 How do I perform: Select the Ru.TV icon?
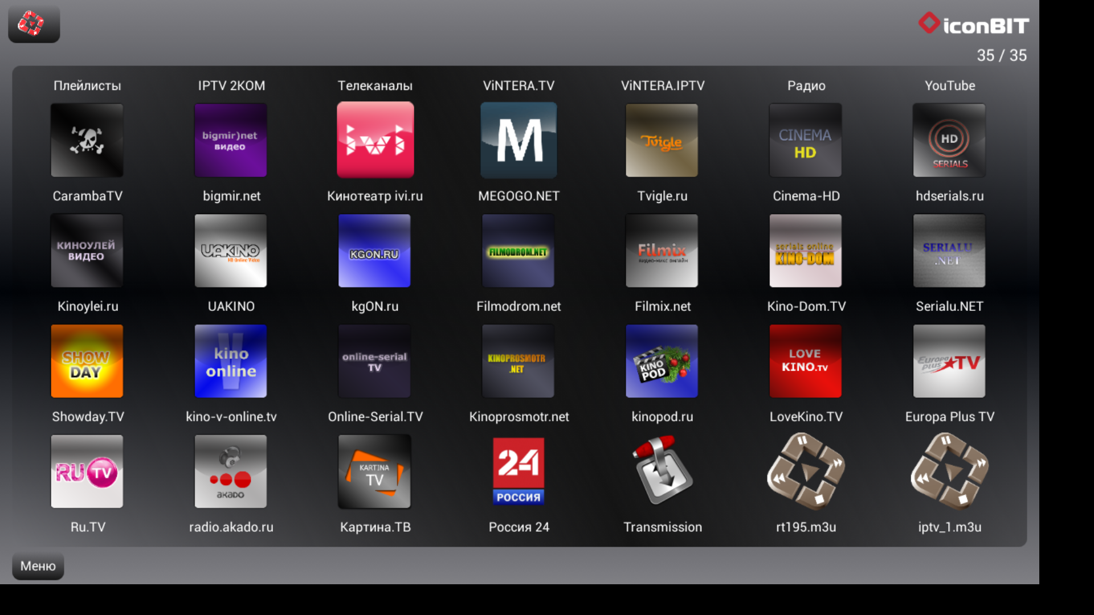(87, 471)
